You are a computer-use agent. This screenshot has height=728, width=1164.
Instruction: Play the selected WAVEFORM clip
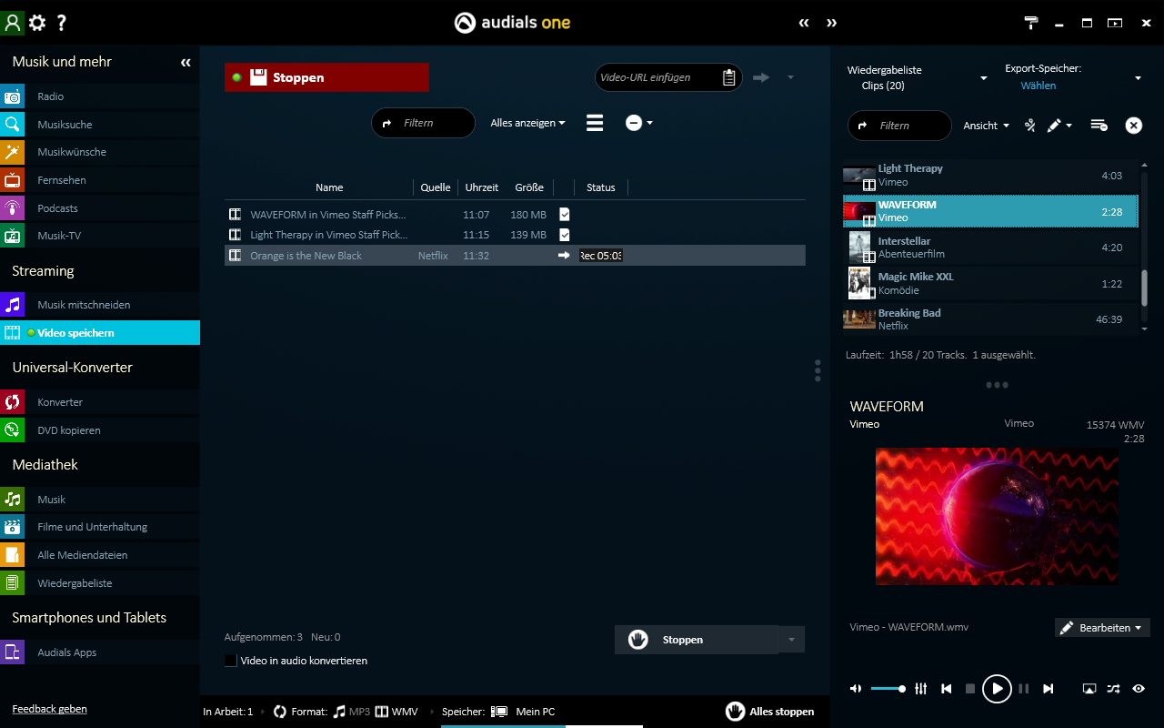997,689
